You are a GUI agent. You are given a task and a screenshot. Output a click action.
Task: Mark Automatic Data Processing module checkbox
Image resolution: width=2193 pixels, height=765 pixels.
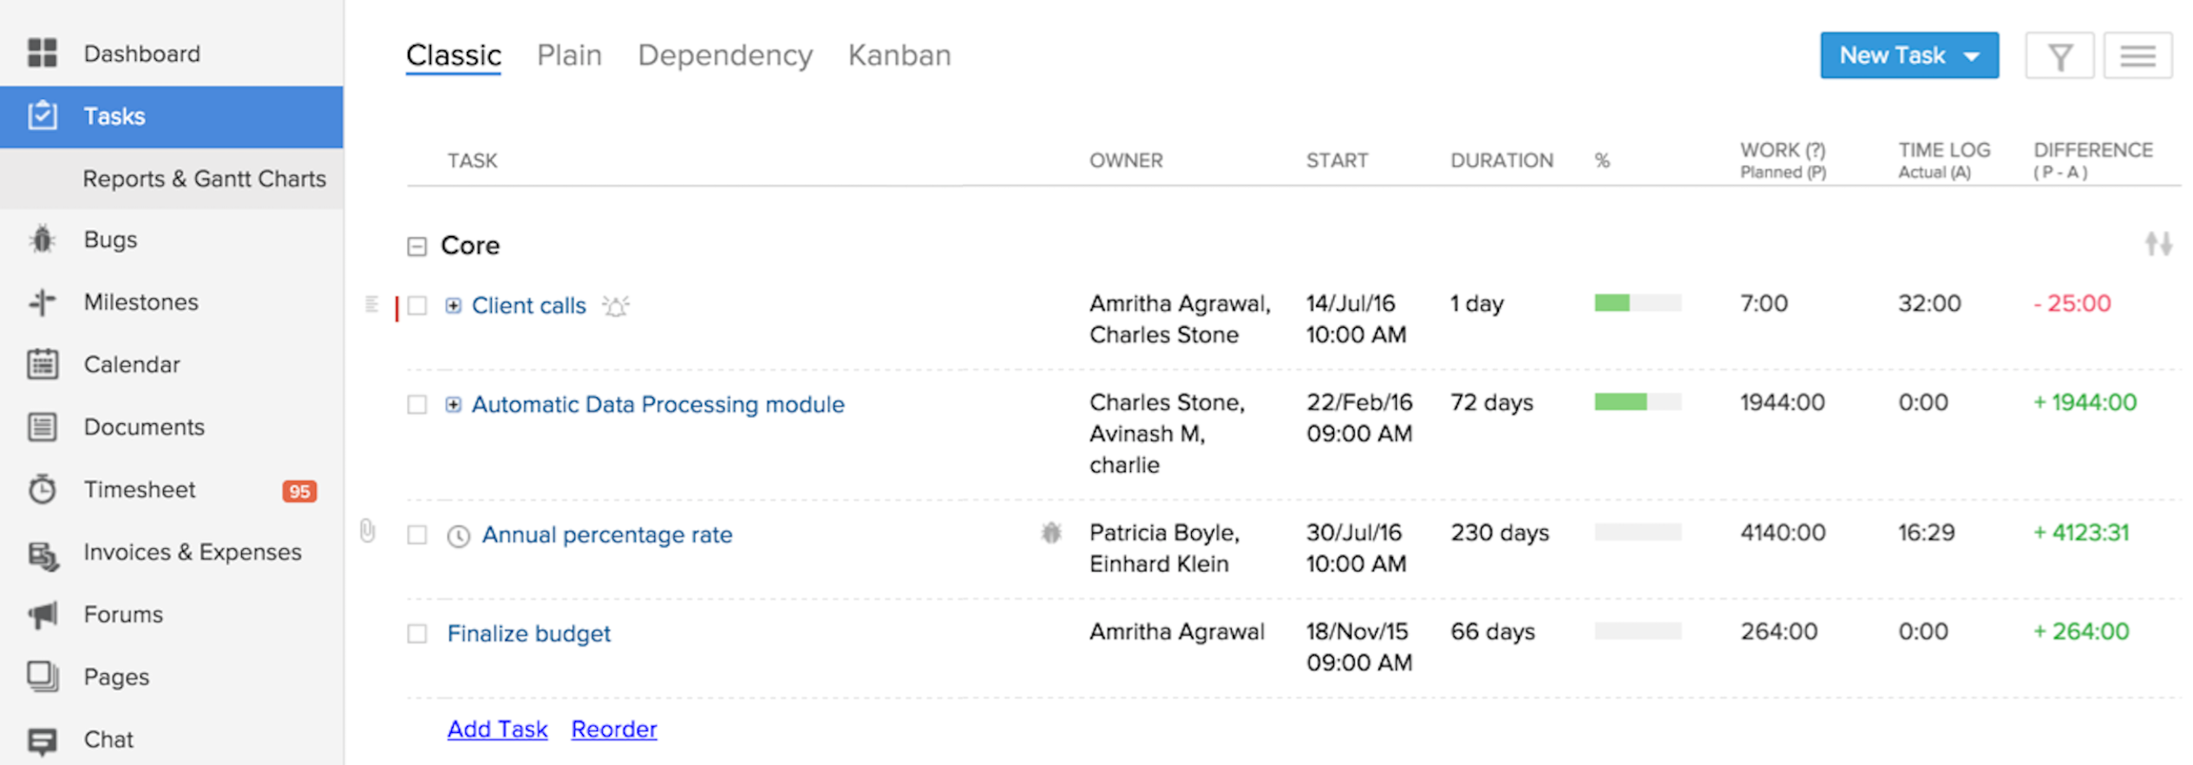coord(417,405)
